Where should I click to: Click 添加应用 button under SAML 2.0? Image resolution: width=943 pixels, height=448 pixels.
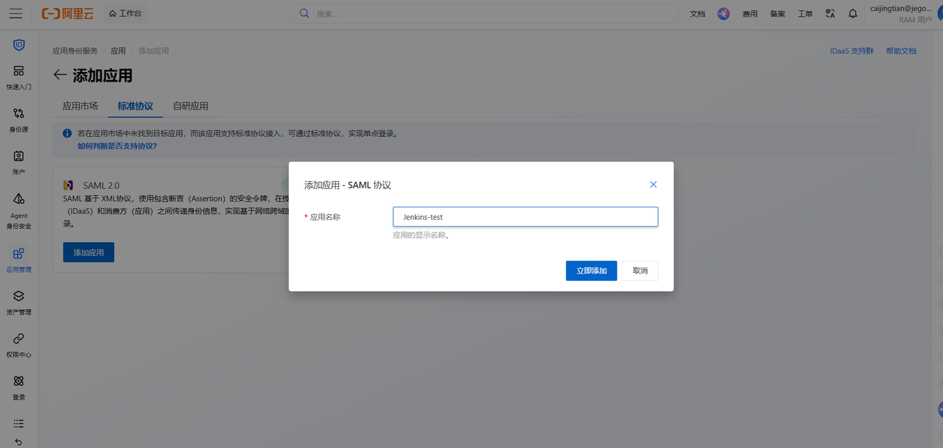pos(88,252)
